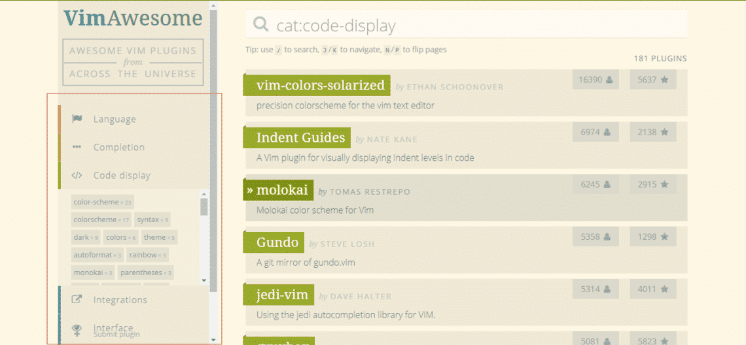Image resolution: width=746 pixels, height=345 pixels.
Task: Click the tag list scrollbar down arrow
Action: pyautogui.click(x=204, y=280)
